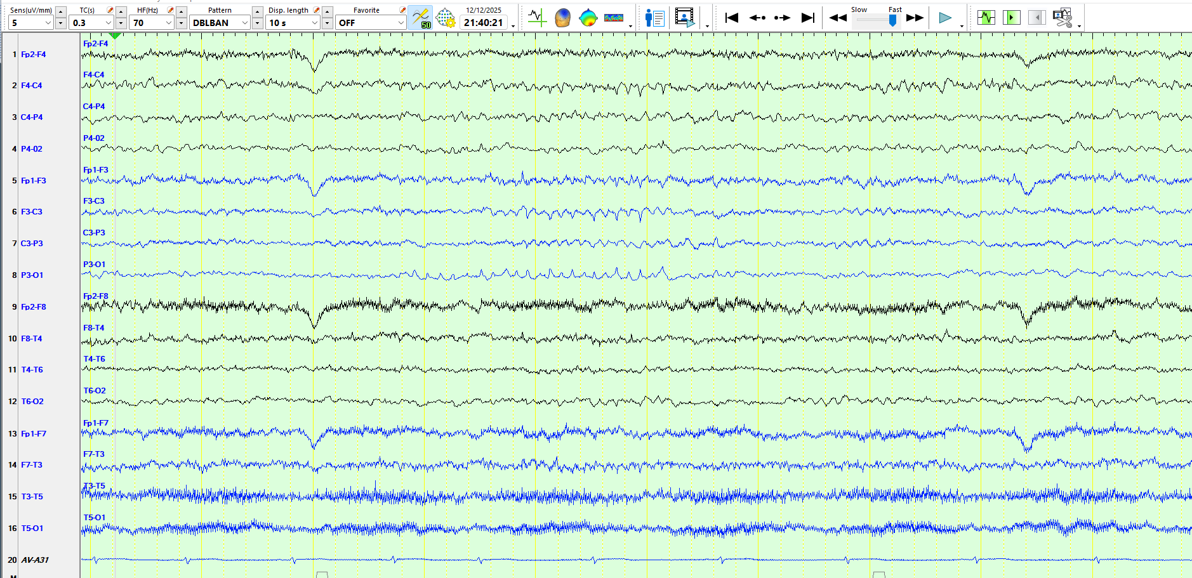Image resolution: width=1192 pixels, height=578 pixels.
Task: Click the green triangle time marker above traces
Action: (115, 36)
